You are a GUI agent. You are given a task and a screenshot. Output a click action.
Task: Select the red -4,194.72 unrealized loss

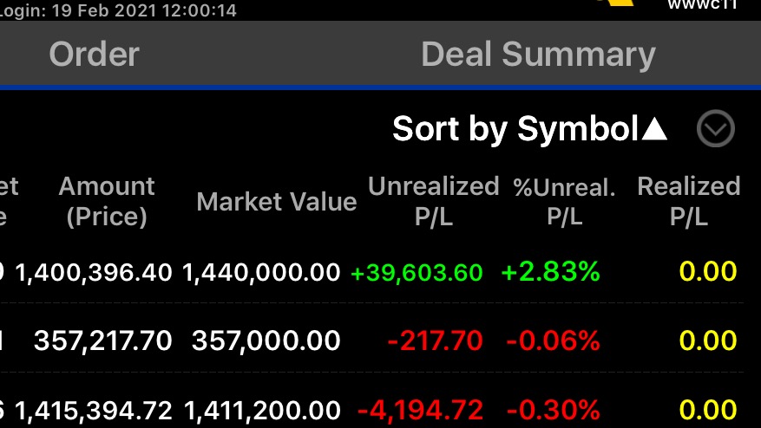[x=420, y=410]
